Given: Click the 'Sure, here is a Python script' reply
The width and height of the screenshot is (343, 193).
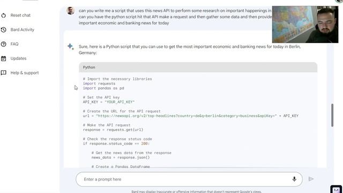Looking at the screenshot, I should pos(190,50).
